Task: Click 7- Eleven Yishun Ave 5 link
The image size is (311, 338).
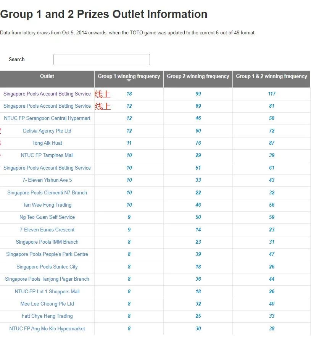Action: click(x=47, y=180)
